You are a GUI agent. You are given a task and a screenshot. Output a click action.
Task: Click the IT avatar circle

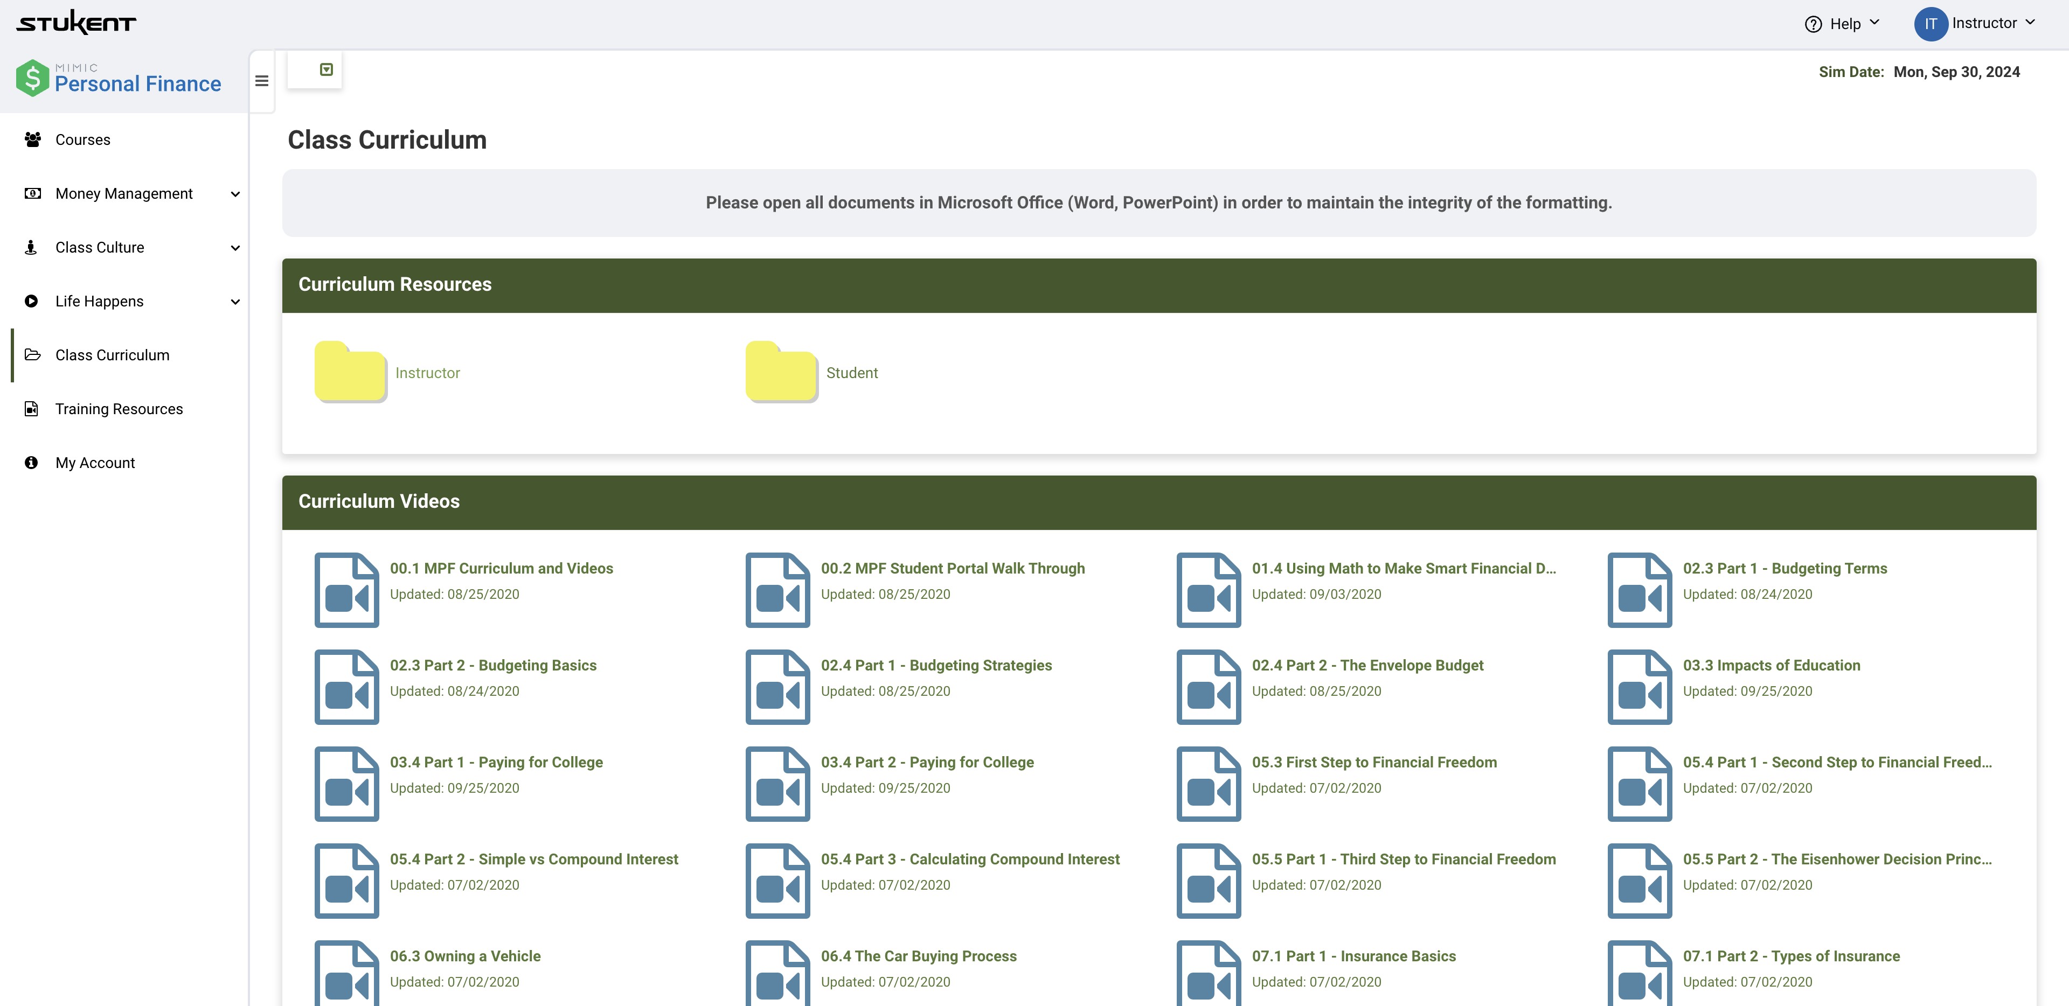click(1930, 24)
